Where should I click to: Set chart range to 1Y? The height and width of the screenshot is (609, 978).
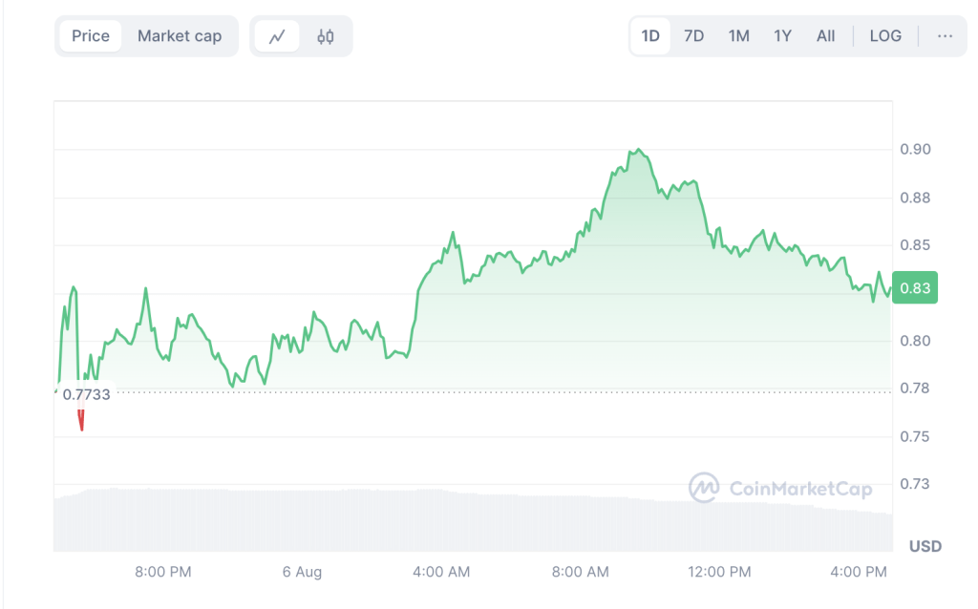pyautogui.click(x=782, y=36)
